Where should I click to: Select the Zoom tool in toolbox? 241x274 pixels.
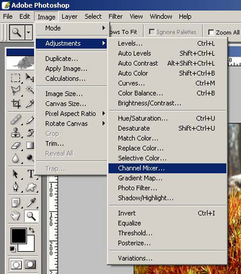coord(31,216)
